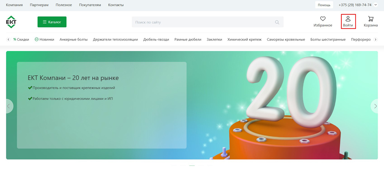
Task: Click the search magnifier icon
Action: click(277, 22)
